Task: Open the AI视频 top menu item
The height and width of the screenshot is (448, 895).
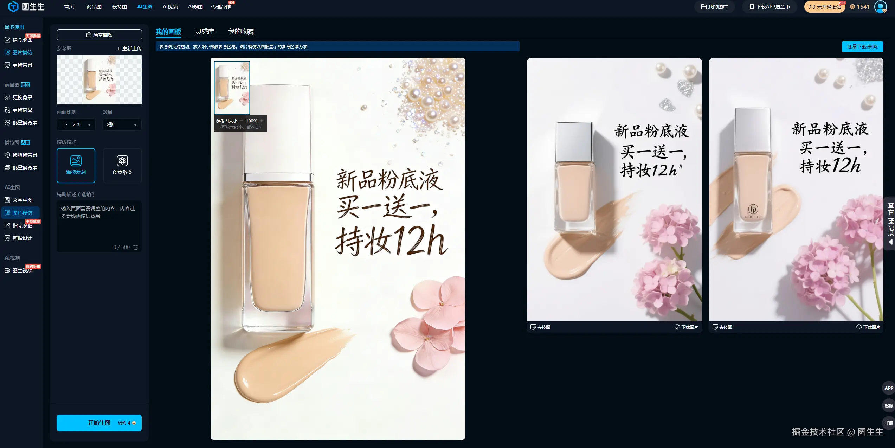Action: (x=170, y=7)
